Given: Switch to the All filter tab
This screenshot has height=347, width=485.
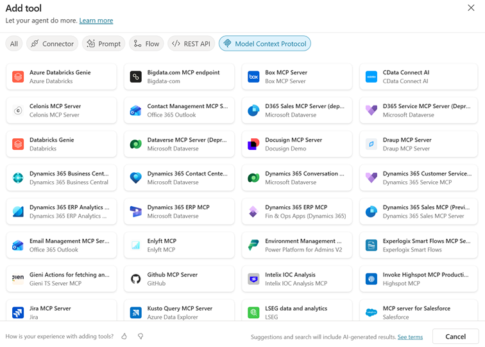Looking at the screenshot, I should tap(14, 44).
